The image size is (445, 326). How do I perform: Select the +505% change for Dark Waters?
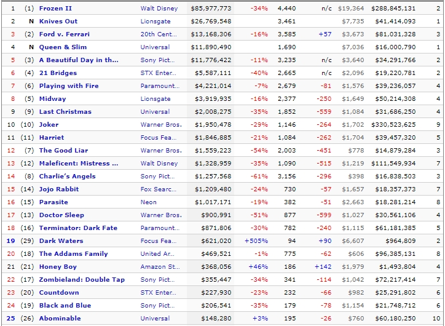pos(256,241)
